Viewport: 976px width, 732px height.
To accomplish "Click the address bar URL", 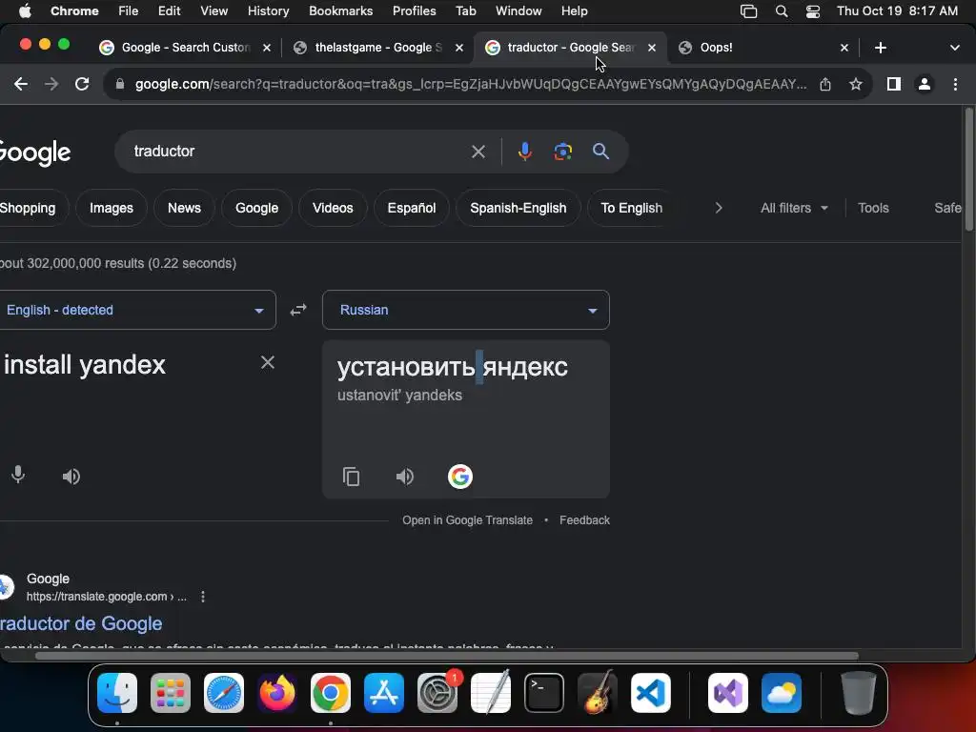I will coord(471,84).
